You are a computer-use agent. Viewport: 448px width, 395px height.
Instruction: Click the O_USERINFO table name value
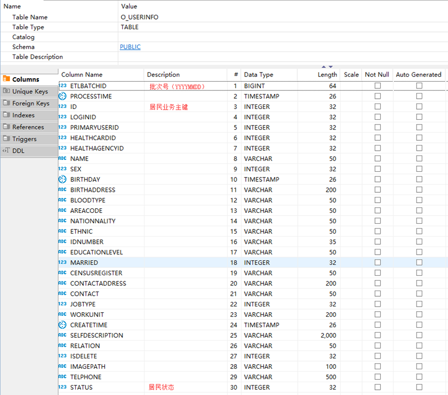[x=139, y=17]
